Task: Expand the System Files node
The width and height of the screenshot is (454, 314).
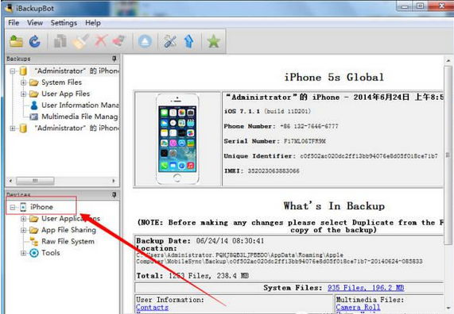Action: (x=23, y=82)
